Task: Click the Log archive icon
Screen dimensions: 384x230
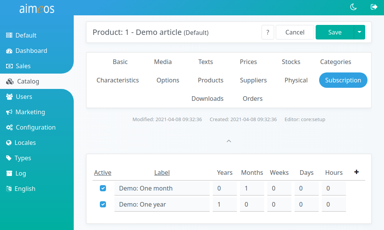Action: [x=9, y=173]
